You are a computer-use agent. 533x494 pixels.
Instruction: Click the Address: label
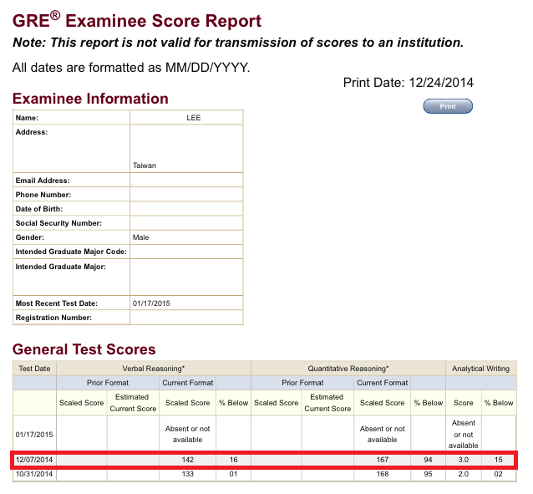click(x=32, y=132)
